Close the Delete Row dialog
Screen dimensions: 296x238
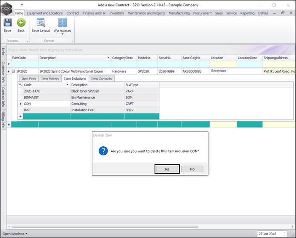click(203, 135)
